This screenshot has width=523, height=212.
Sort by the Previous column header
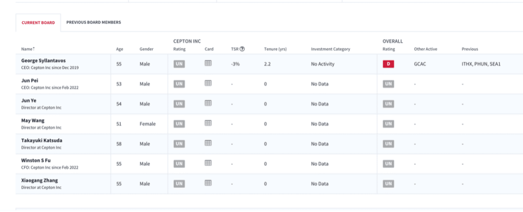(x=470, y=49)
